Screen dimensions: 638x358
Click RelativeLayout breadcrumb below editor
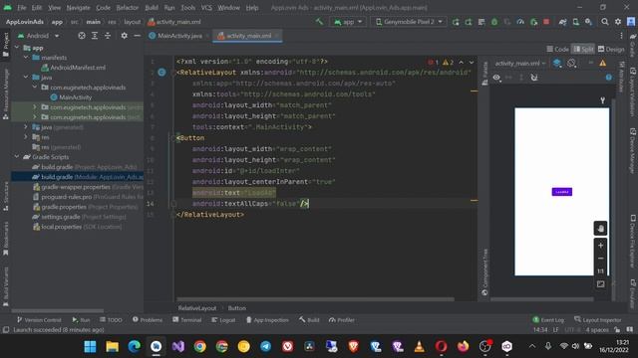point(197,308)
